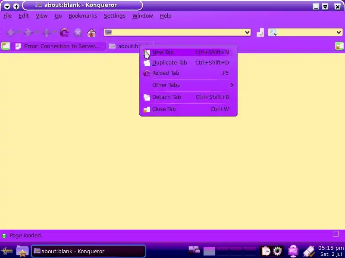
Task: Open forward history dropdown arrow
Action: tap(37, 33)
